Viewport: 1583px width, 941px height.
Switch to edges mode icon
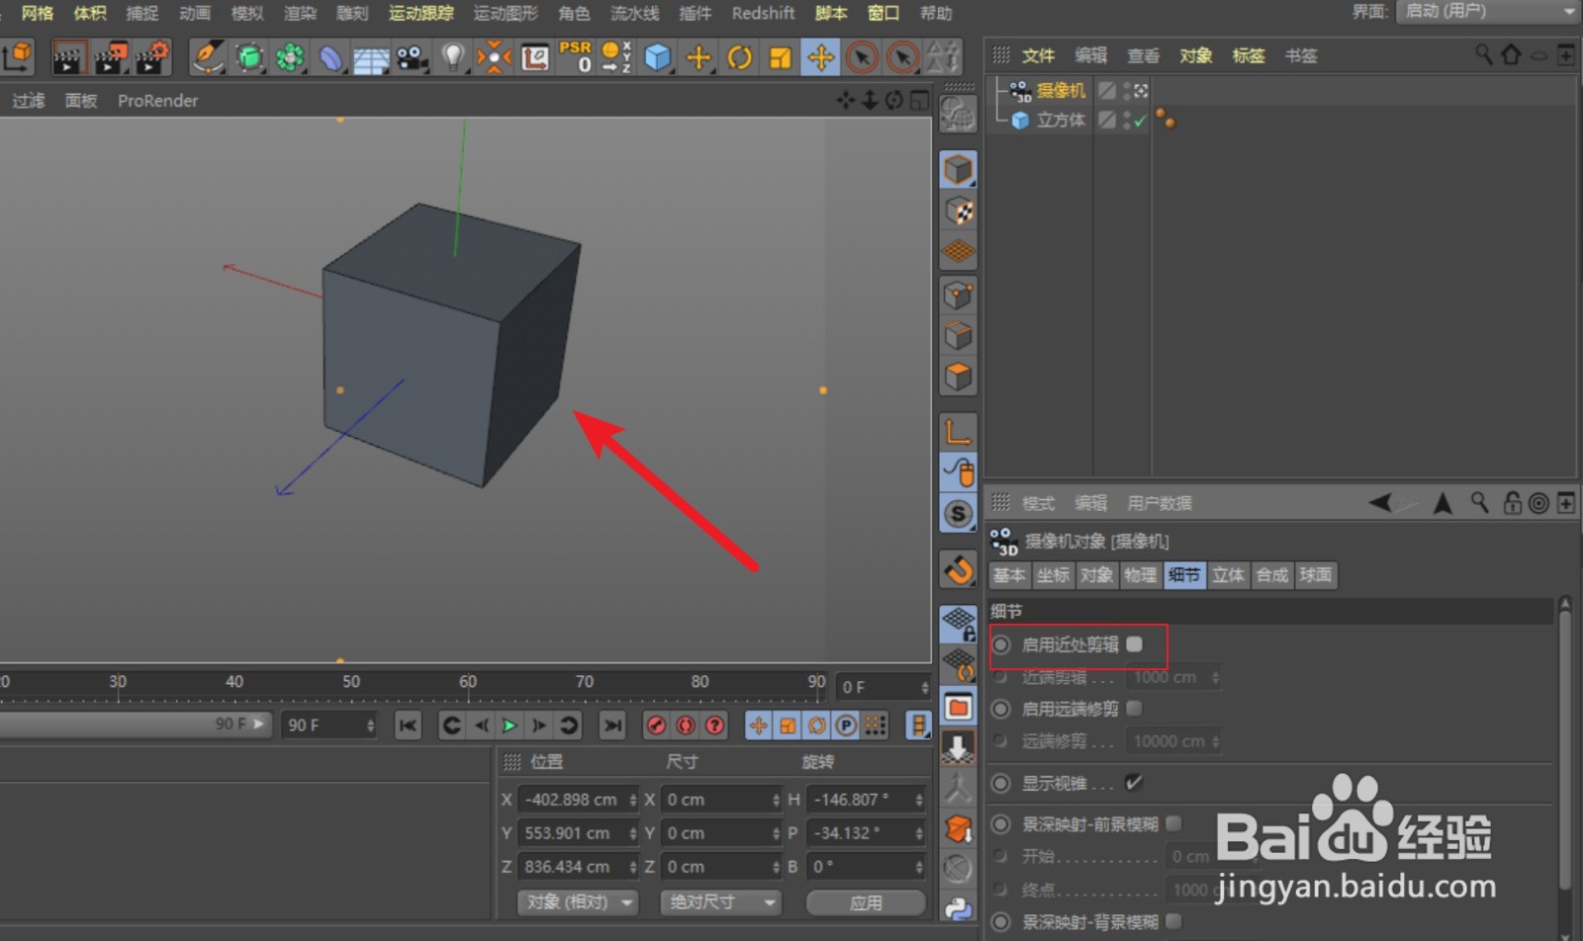958,336
